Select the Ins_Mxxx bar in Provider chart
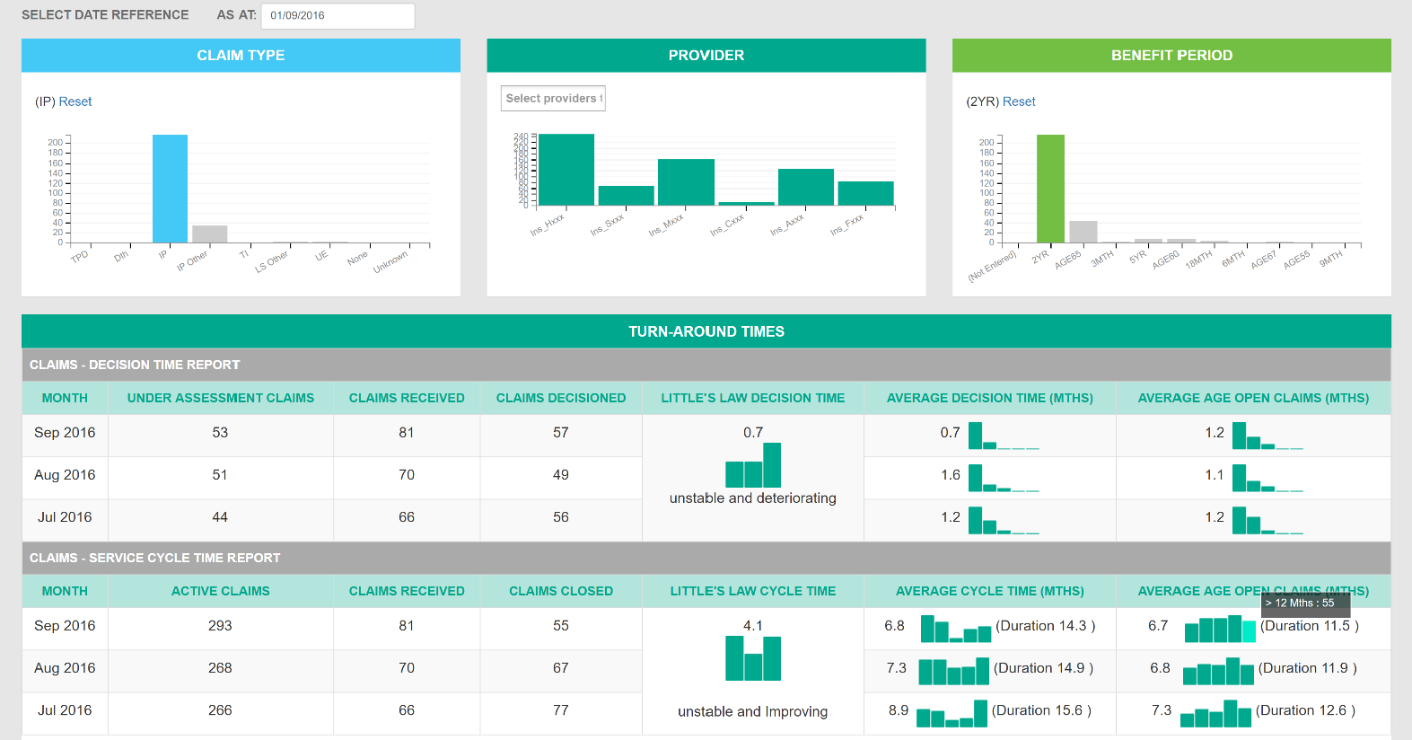 coord(686,182)
